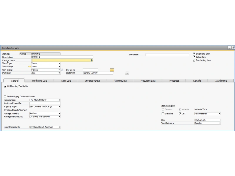Viewport: 235px width, 176px height.
Task: Click the orange link arrow beside Item Group
Action: click(29, 66)
